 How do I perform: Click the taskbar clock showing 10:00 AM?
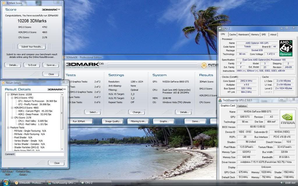(x=290, y=183)
